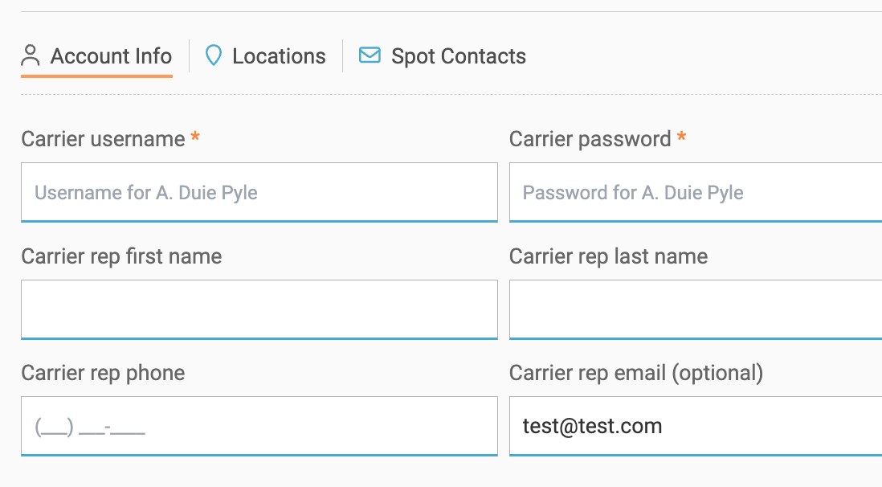Switch to the Account Info tab
The image size is (882, 487).
coord(111,56)
